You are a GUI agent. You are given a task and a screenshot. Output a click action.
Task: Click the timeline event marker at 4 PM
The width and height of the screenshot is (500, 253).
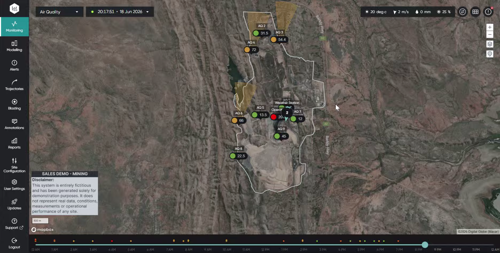tap(341, 241)
